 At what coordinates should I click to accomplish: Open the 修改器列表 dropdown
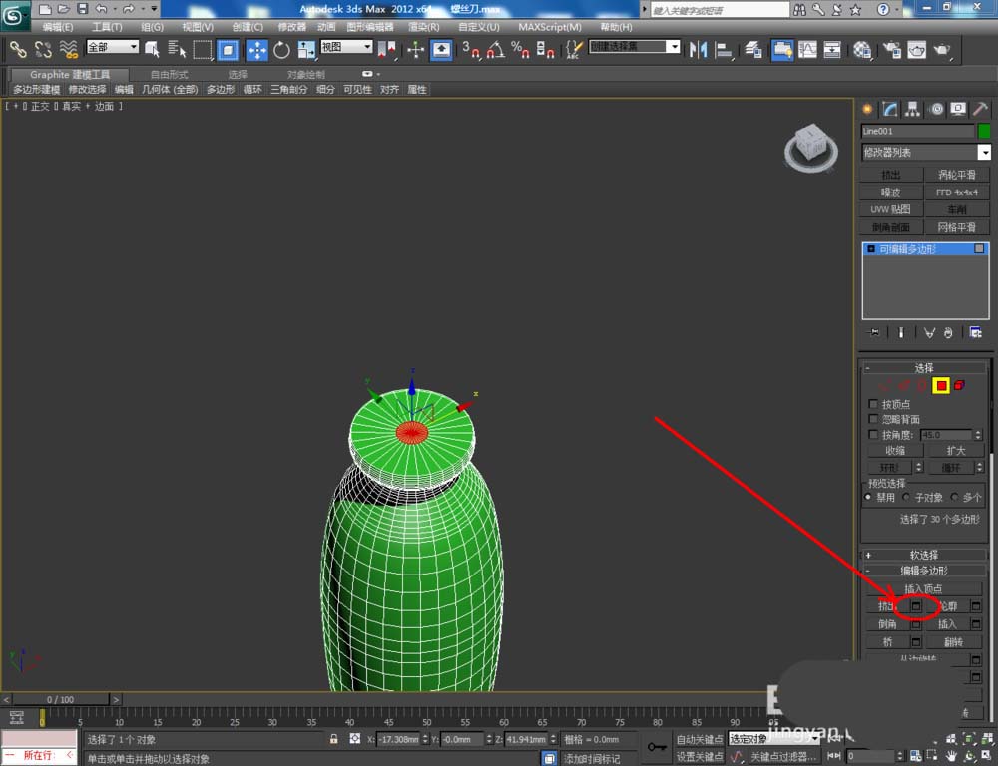(x=926, y=152)
